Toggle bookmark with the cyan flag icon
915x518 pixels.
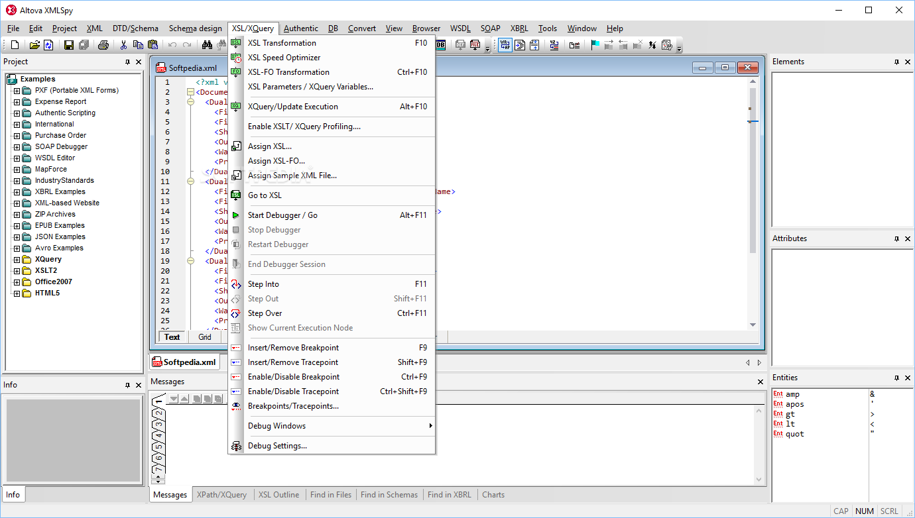point(595,45)
